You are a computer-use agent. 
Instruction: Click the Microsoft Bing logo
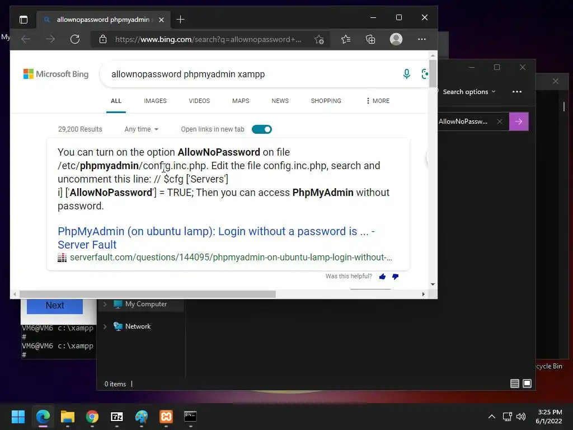[x=56, y=74]
